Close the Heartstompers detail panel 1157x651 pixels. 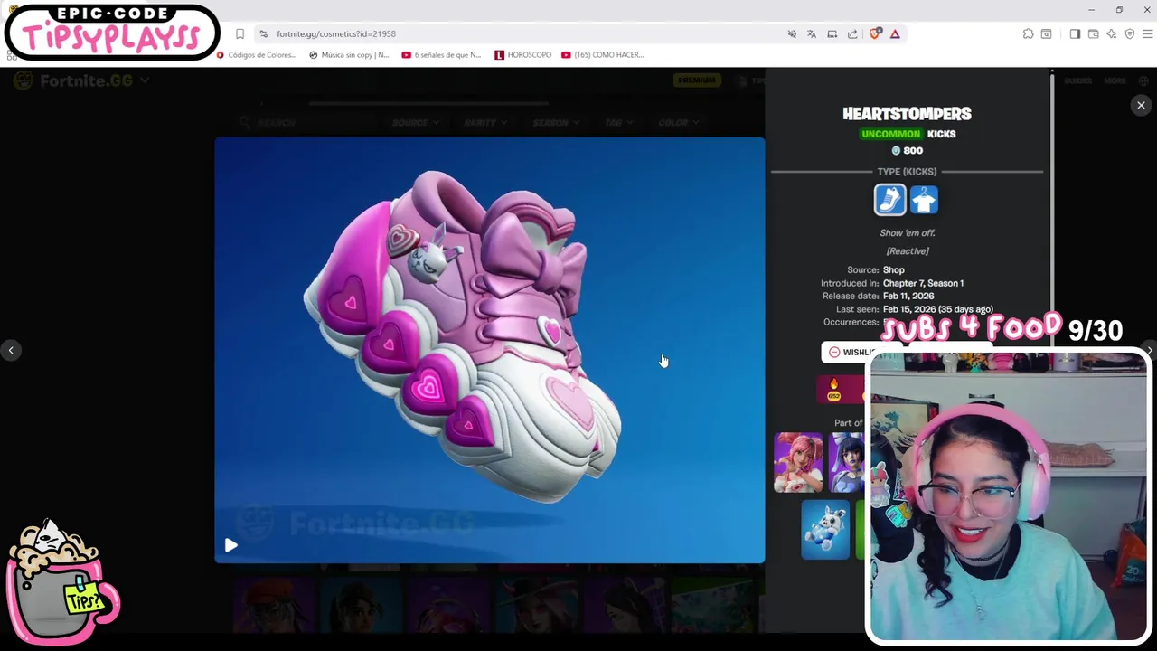[1141, 106]
